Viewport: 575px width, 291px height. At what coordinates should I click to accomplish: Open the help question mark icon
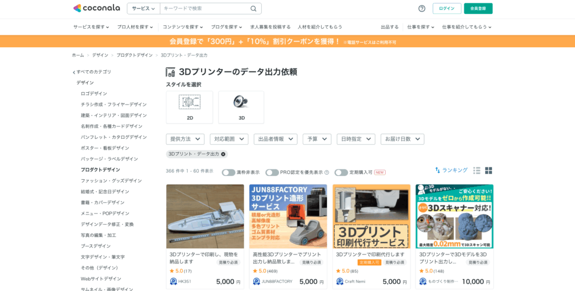pyautogui.click(x=422, y=8)
